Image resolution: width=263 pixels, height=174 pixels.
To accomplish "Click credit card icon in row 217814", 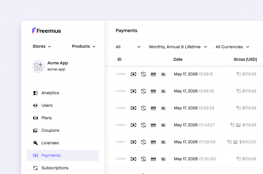I will coord(153,108).
